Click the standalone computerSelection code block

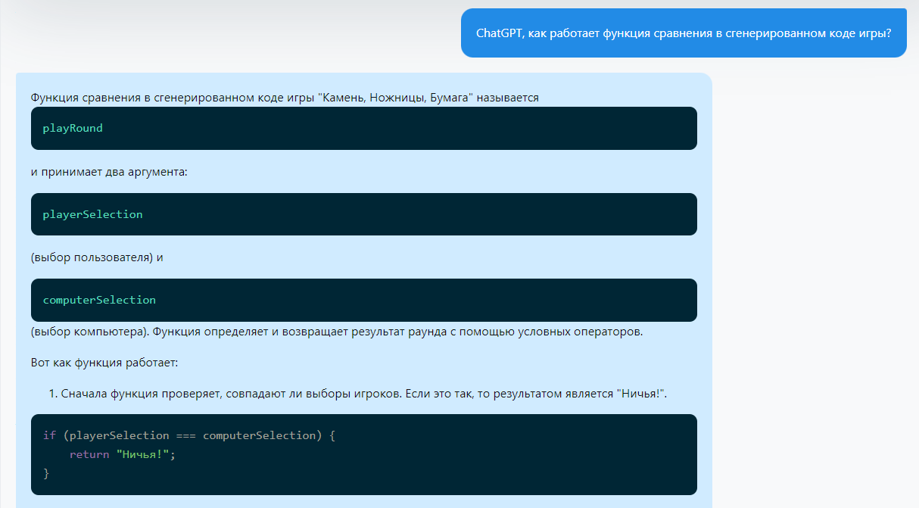click(x=363, y=300)
